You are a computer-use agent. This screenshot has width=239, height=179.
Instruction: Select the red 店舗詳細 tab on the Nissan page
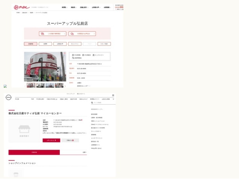(34, 152)
